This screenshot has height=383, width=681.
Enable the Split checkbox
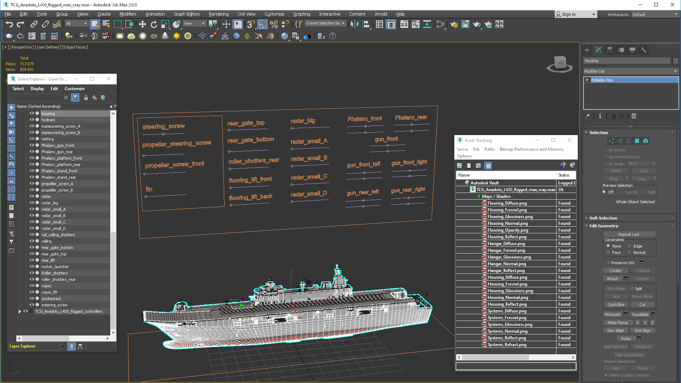coord(632,289)
